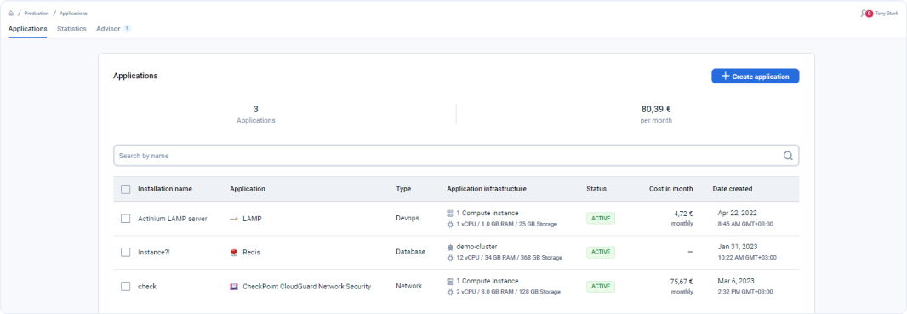Switch to the Statistics tab

click(71, 29)
